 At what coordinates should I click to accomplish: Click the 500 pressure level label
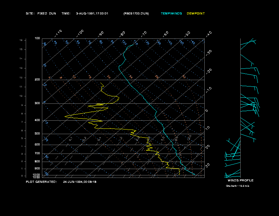(37, 133)
